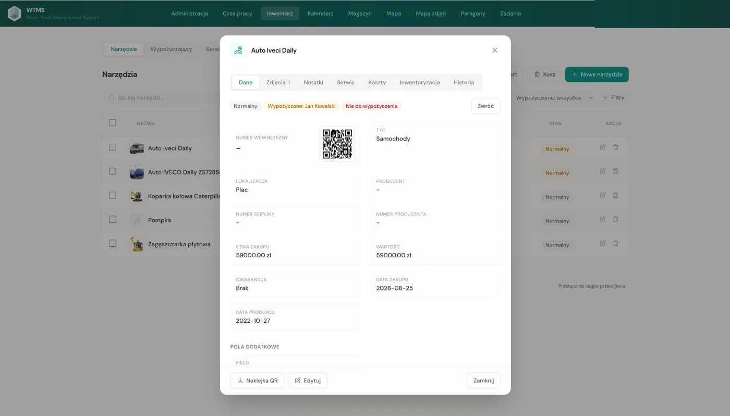The height and width of the screenshot is (416, 730).
Task: Click the WTMS logo icon
Action: (14, 14)
